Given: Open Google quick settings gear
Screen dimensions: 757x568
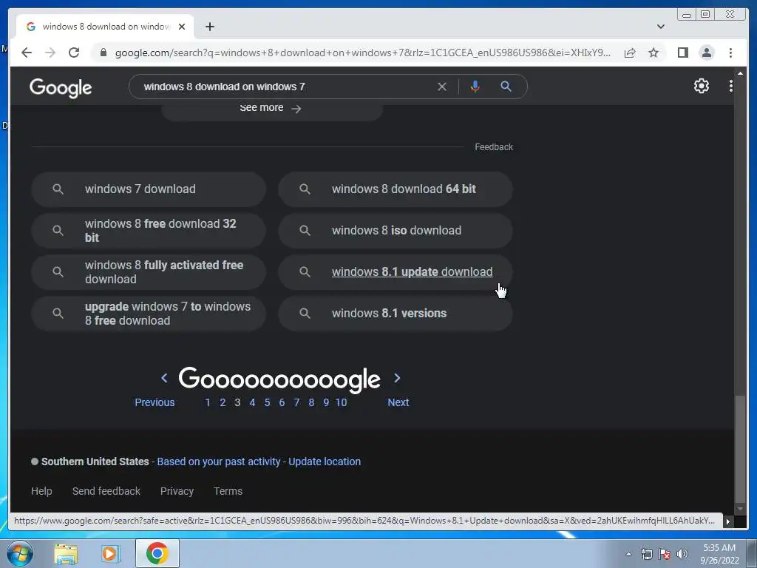Looking at the screenshot, I should tap(701, 86).
